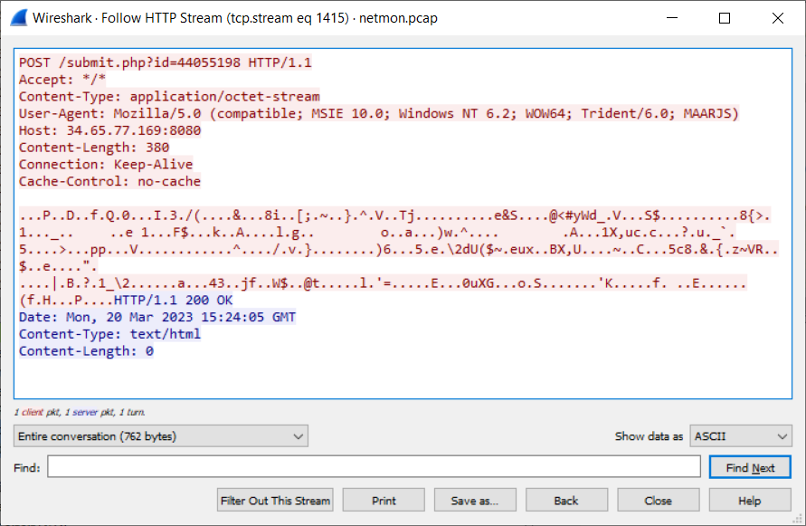The width and height of the screenshot is (806, 526).
Task: Click Filter Out This Stream button
Action: 275,501
